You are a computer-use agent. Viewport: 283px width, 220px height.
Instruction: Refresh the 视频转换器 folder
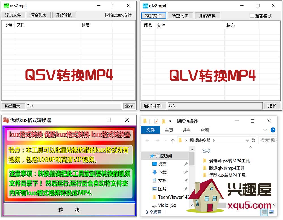(x=253, y=140)
